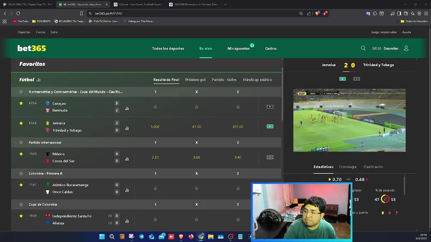Bet on Jamaica win at 1.002
The height and width of the screenshot is (242, 431).
click(x=155, y=127)
